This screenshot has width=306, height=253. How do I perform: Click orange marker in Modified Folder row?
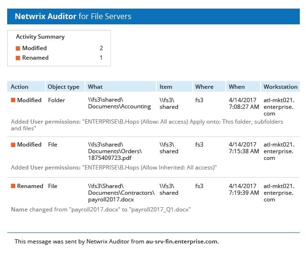coord(13,100)
